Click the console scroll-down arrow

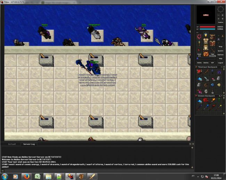pos(192,167)
